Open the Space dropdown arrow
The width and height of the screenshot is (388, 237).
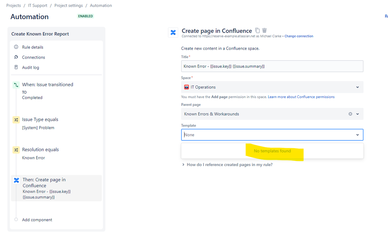(358, 87)
